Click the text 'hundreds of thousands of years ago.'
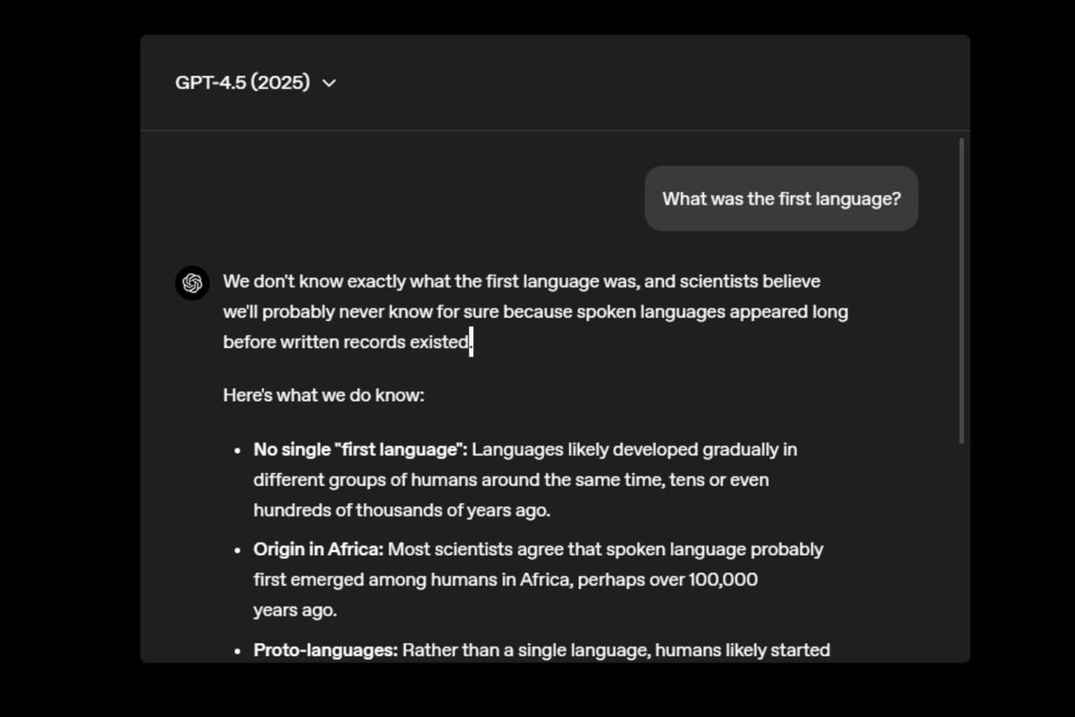This screenshot has width=1075, height=717. coord(402,510)
